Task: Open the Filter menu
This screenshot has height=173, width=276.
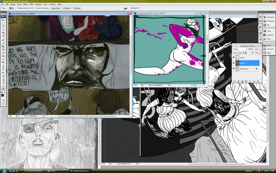Action: point(32,4)
